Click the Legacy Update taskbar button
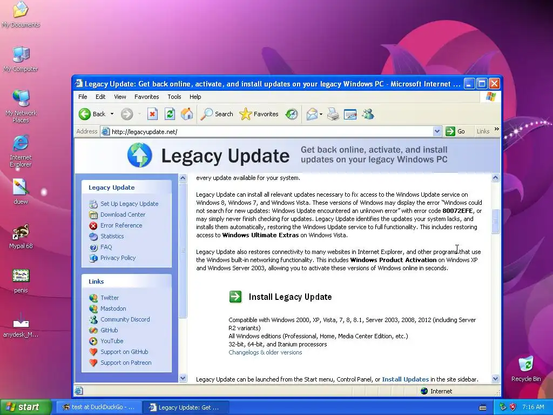The height and width of the screenshot is (415, 553). [185, 407]
